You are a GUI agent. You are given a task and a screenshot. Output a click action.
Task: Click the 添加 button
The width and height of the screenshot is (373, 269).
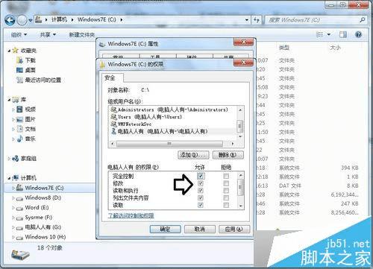click(193, 155)
